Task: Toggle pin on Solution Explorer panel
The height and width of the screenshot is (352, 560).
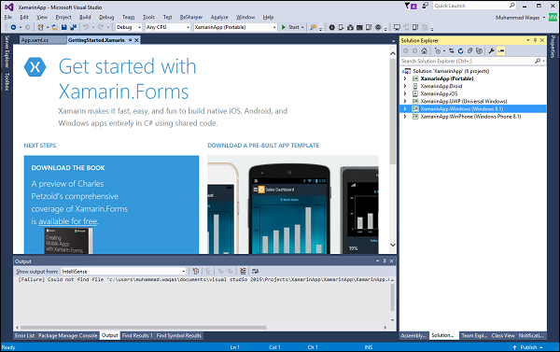Action: pos(535,40)
